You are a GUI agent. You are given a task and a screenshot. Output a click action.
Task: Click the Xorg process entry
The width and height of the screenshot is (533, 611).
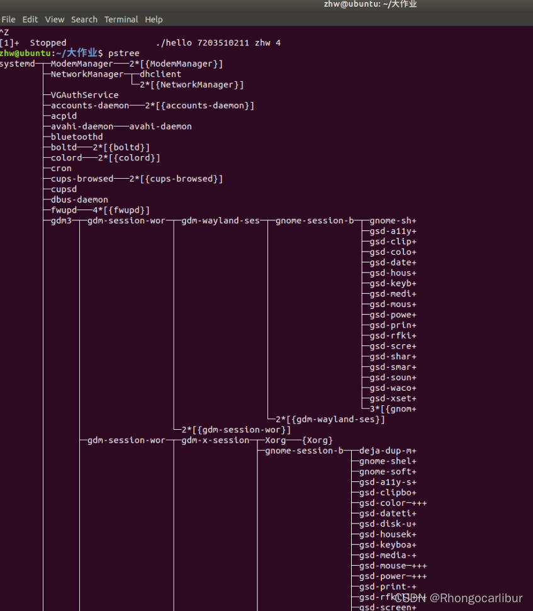pos(276,440)
